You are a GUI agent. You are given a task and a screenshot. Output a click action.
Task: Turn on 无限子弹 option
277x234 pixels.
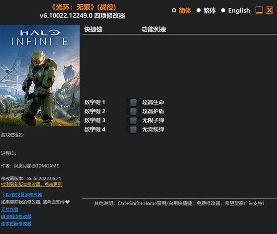pyautogui.click(x=133, y=120)
